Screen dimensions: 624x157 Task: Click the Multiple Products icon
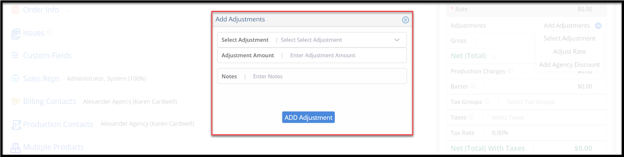(15, 148)
